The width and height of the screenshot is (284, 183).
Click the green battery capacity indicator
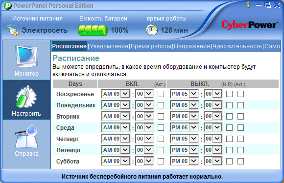pos(93,30)
